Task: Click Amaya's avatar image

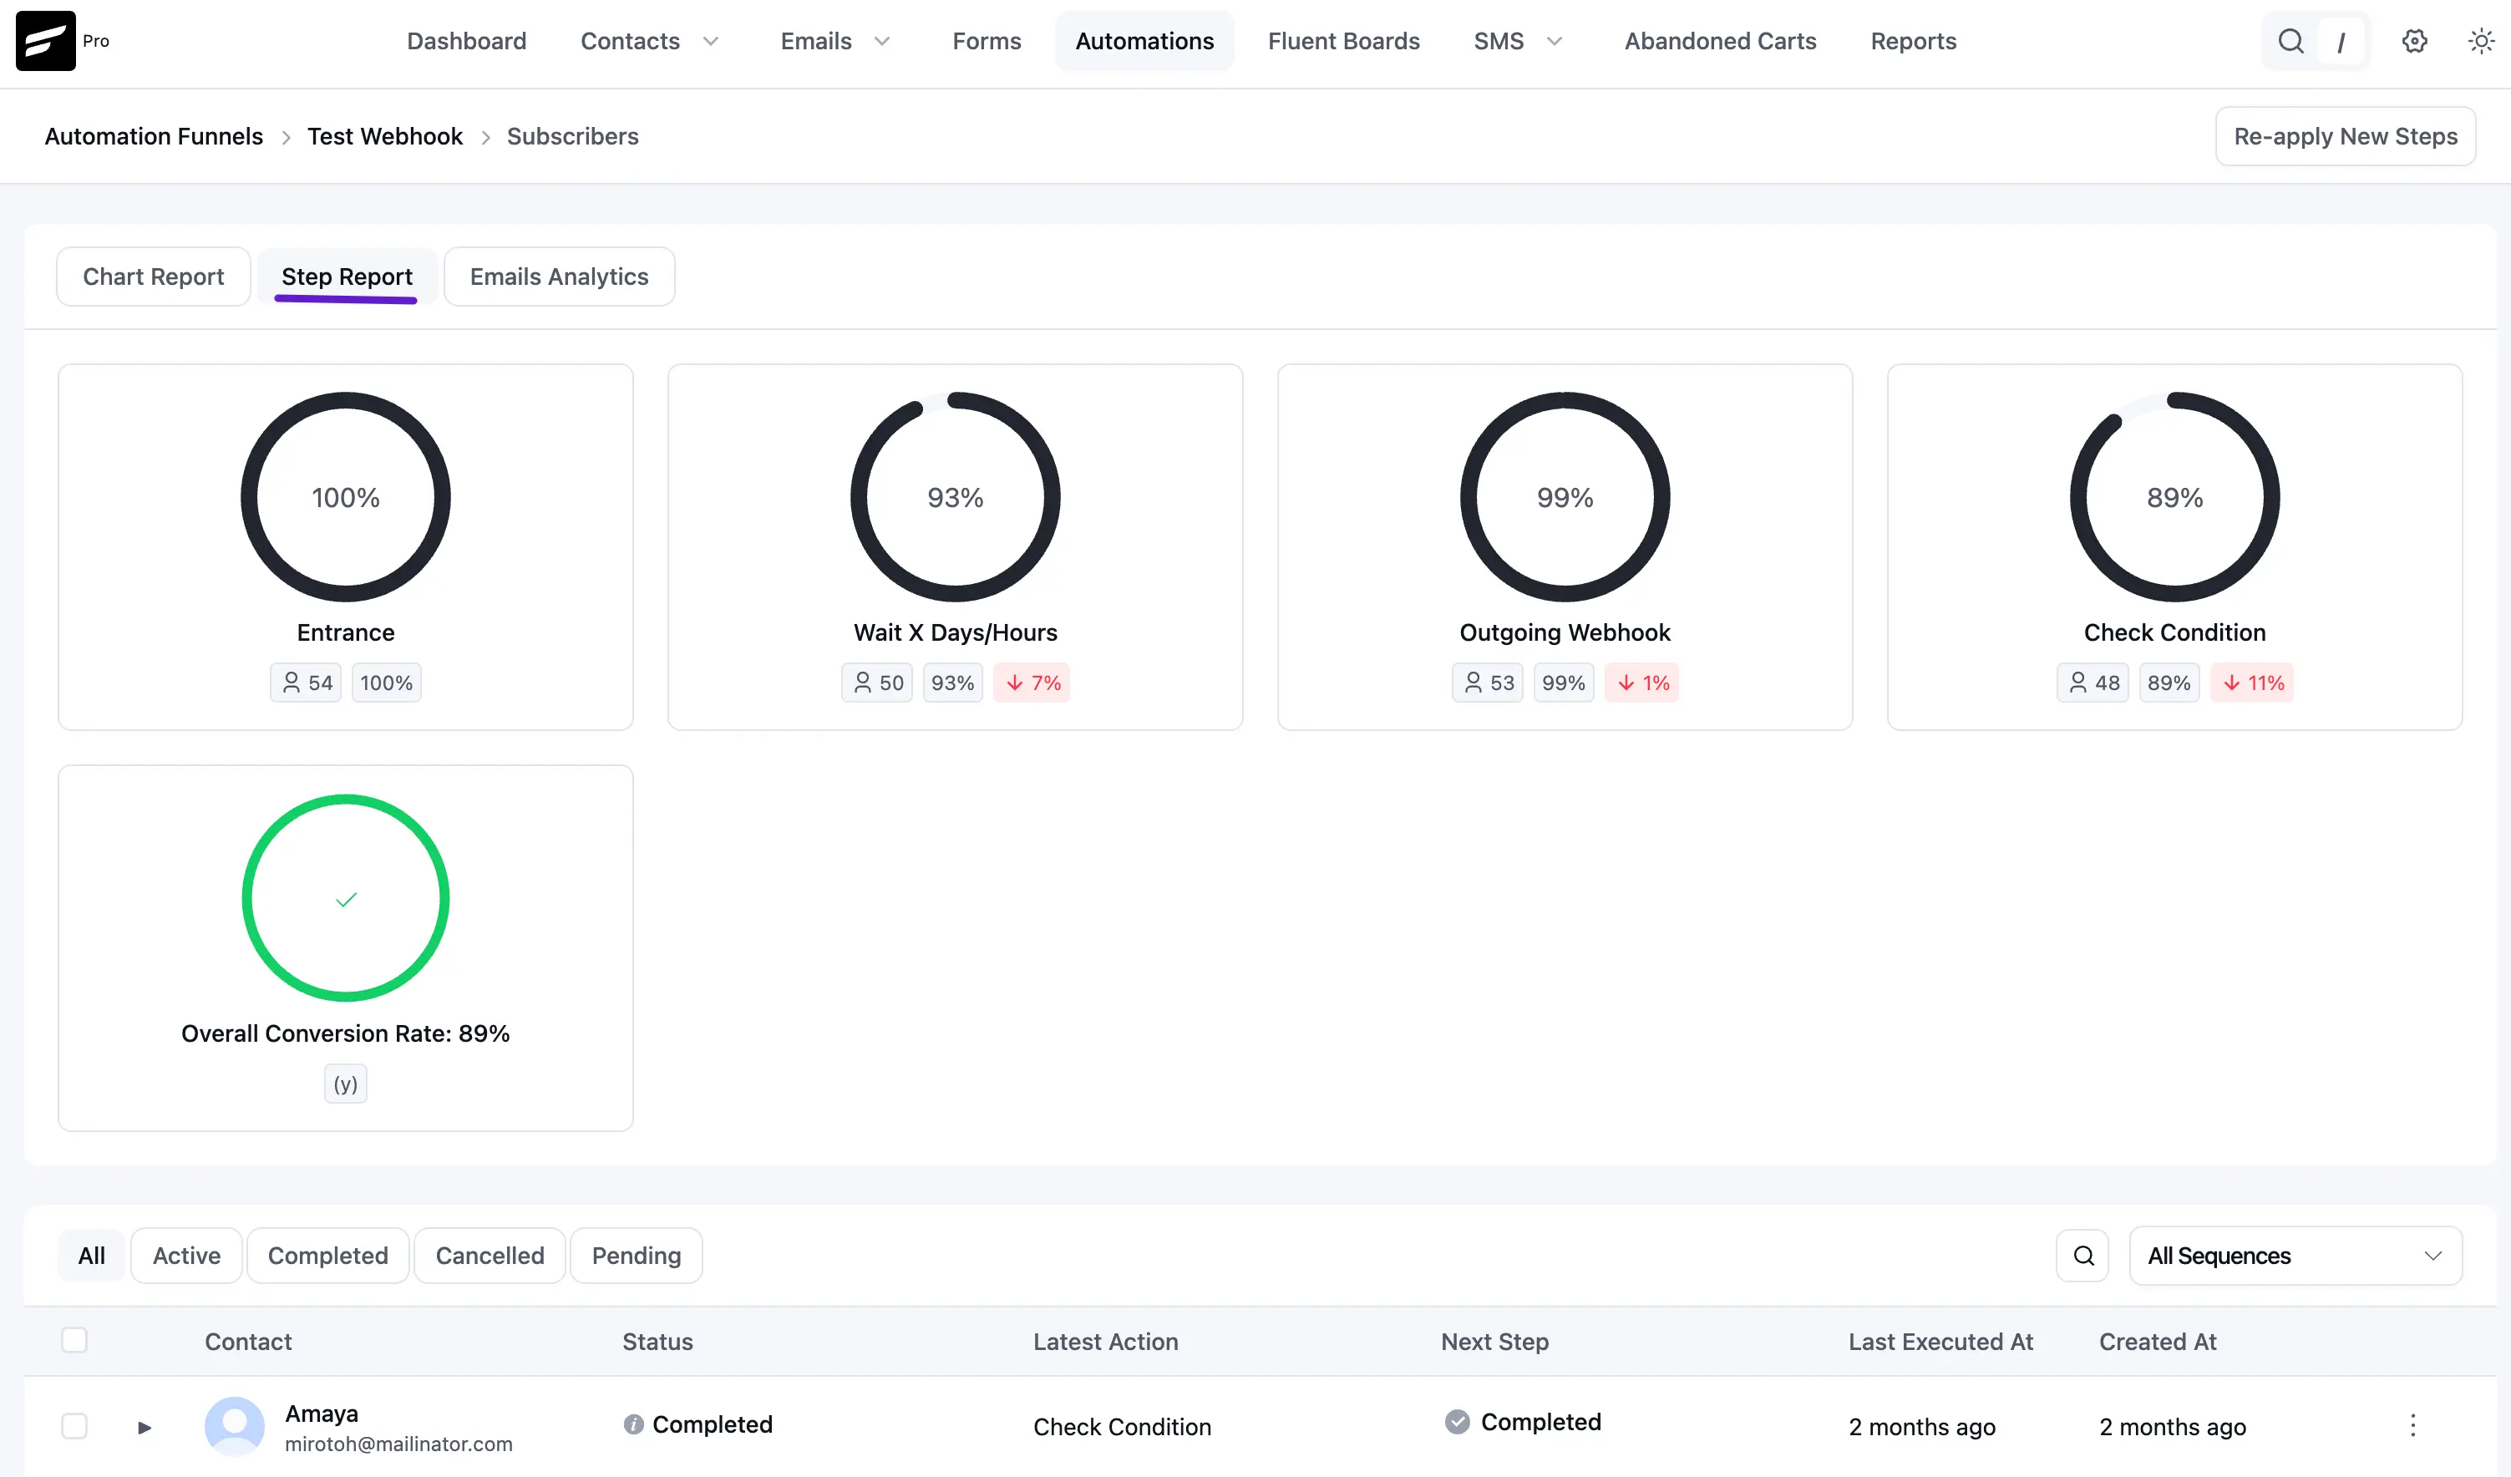Action: 234,1426
